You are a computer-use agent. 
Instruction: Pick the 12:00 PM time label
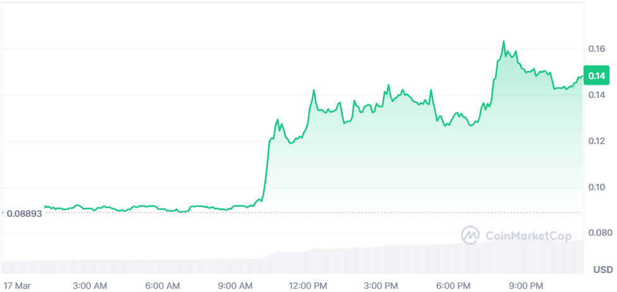[308, 285]
